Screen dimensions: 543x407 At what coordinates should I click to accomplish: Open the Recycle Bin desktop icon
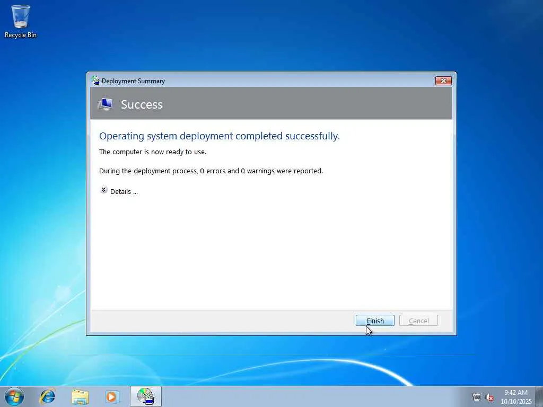(21, 21)
